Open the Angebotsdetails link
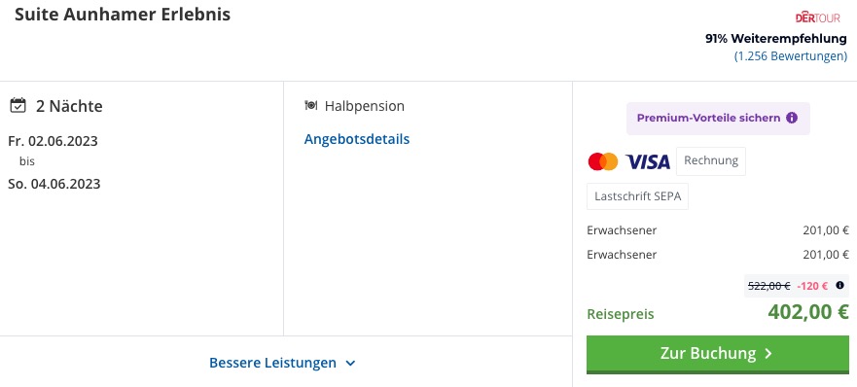 [357, 139]
